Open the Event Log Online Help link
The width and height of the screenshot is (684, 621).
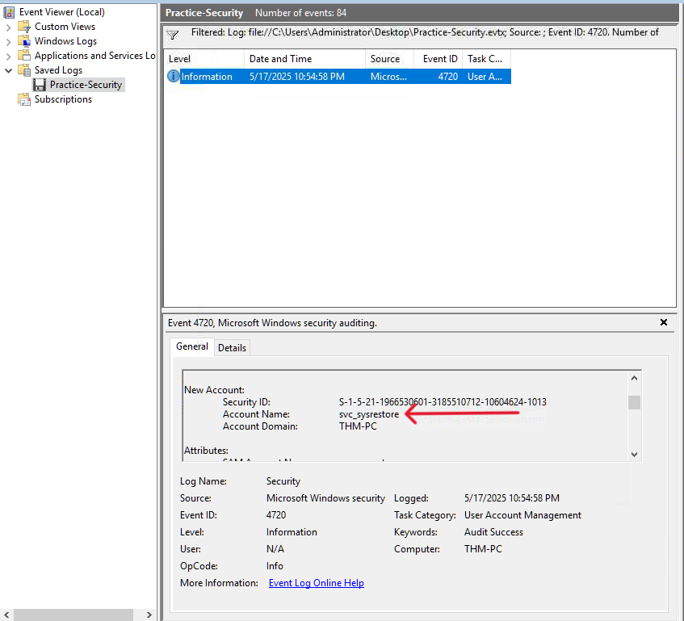coord(316,583)
